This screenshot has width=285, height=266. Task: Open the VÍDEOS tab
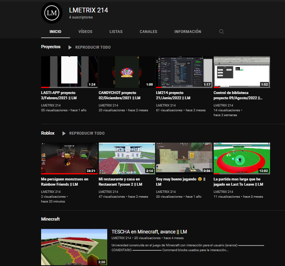point(85,31)
